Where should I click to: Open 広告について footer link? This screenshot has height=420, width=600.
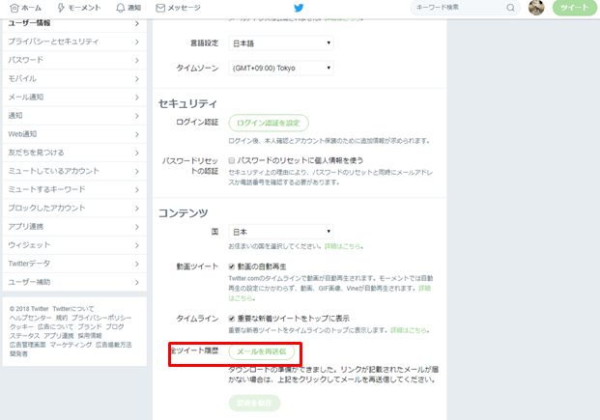pos(55,326)
